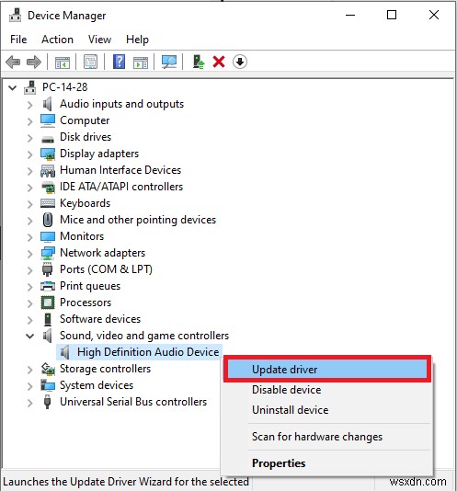Click the Universal Serial Bus controllers icon

point(47,402)
